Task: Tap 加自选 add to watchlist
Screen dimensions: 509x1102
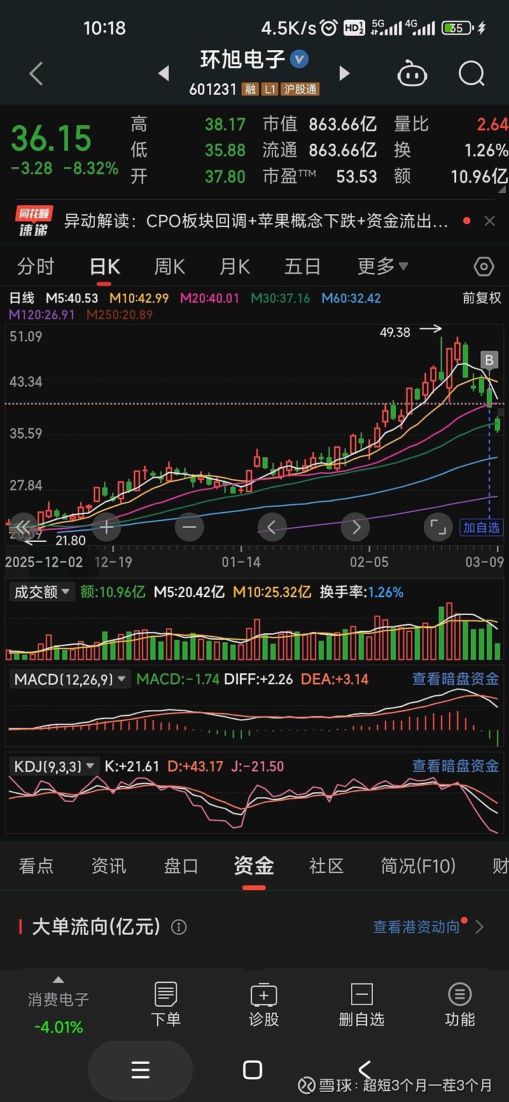Action: [481, 527]
